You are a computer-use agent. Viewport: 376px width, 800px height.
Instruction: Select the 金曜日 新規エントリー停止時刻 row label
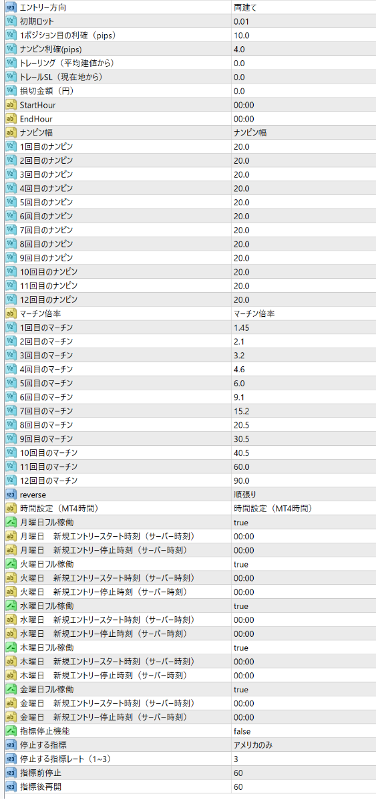click(x=104, y=717)
